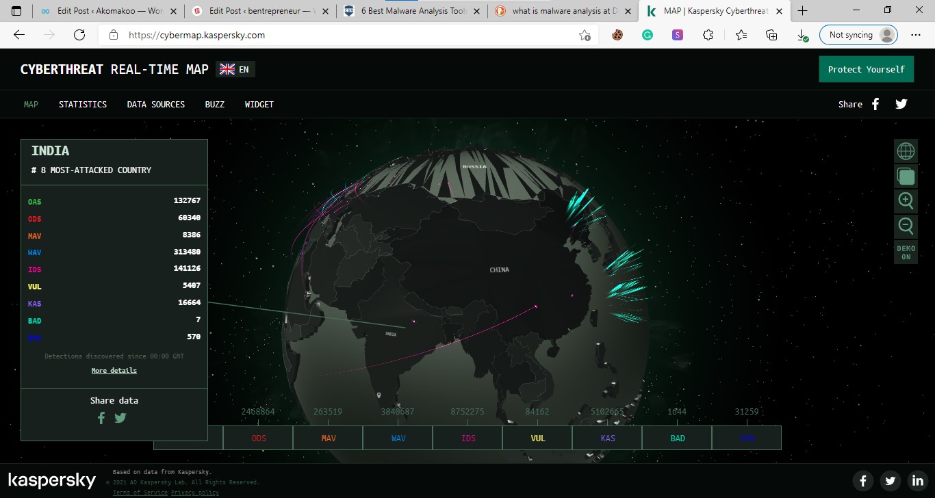Open the WIDGET menu item

pos(259,105)
